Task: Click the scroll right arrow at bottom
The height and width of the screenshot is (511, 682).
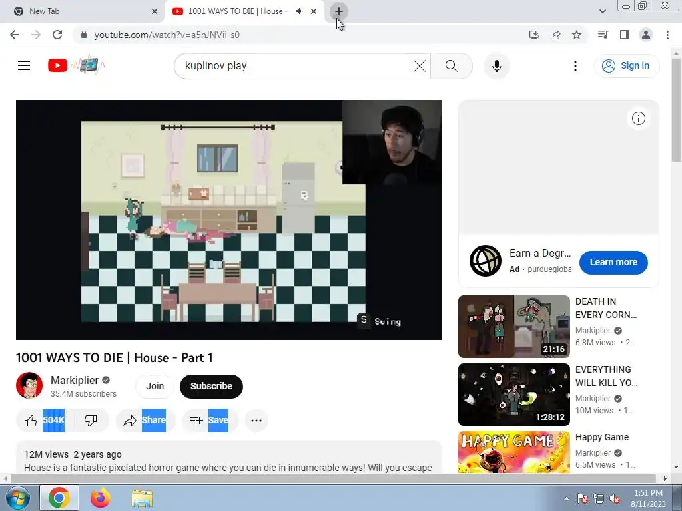Action: 665,479
